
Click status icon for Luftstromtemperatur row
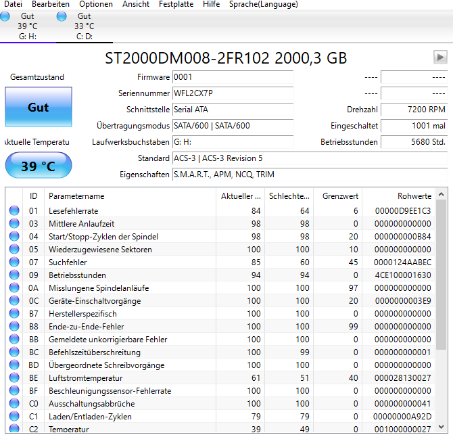click(x=14, y=377)
